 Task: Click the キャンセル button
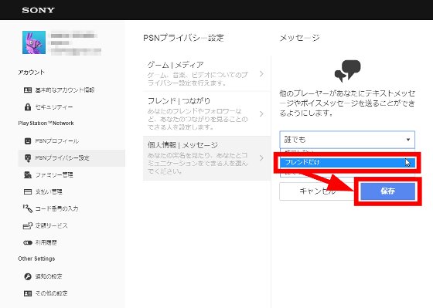point(317,191)
